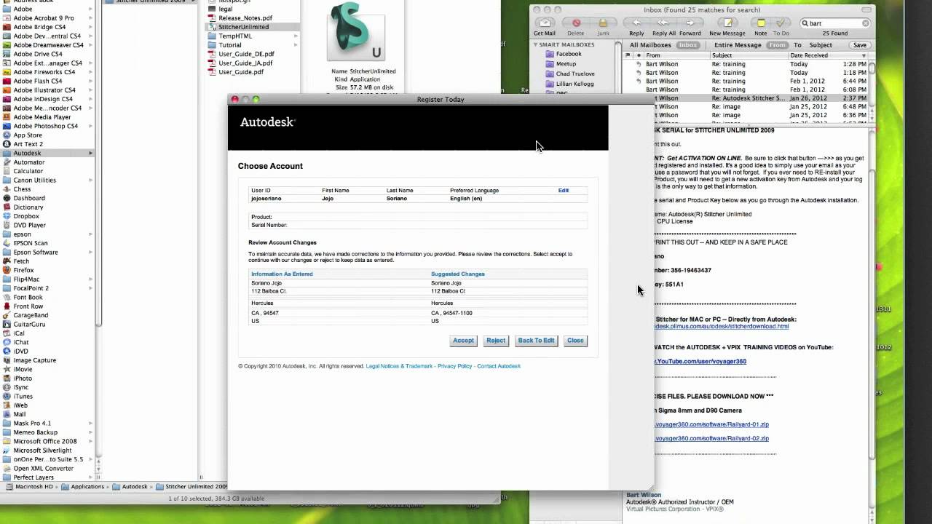Screen dimensions: 932x524
Task: Select Dropbox in the Applications list
Action: click(26, 216)
